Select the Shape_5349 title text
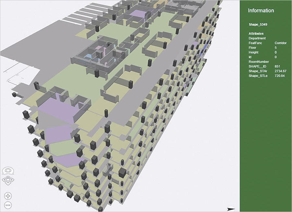The image size is (292, 212). coord(258,24)
